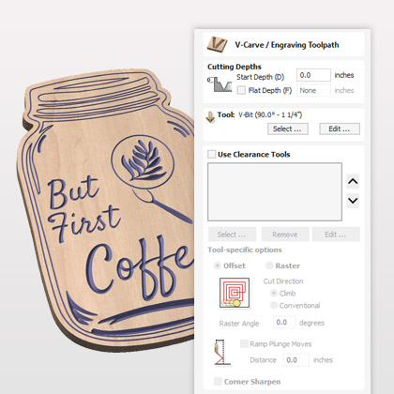Screen dimensions: 394x394
Task: Click the V-Carve toolpath header icon
Action: [217, 44]
